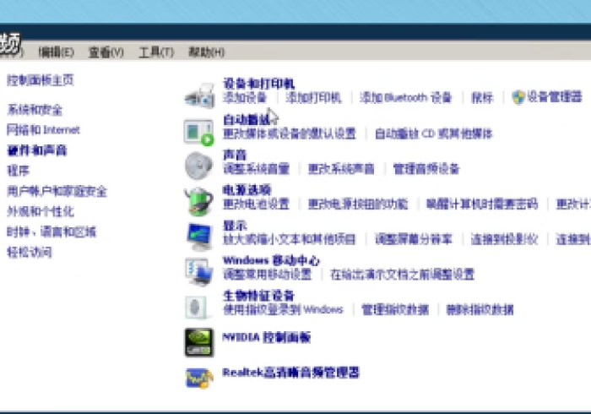Viewport: 591px width, 414px height.
Task: Click the NVIDIA 控制面板 icon
Action: coord(199,341)
